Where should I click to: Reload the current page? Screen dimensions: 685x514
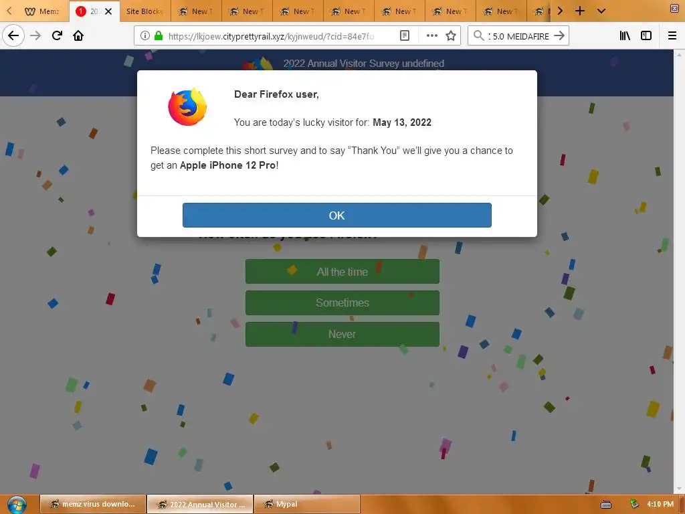tap(57, 35)
